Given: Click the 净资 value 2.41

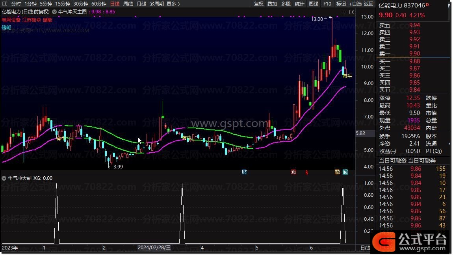Looking at the screenshot, I should click(x=414, y=144).
